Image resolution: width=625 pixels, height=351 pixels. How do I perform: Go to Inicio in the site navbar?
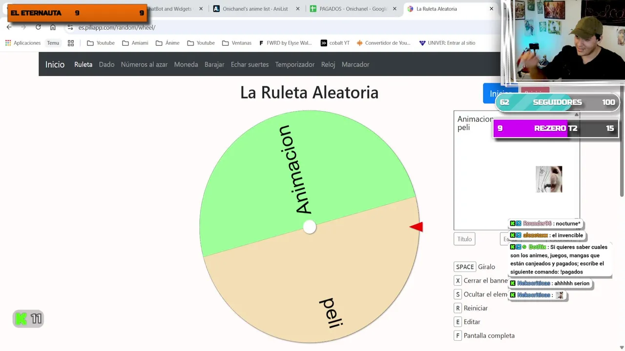click(x=55, y=64)
